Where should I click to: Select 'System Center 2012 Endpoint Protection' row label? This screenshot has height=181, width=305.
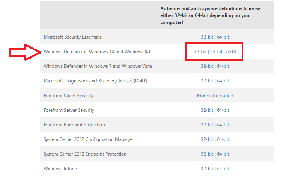85,154
